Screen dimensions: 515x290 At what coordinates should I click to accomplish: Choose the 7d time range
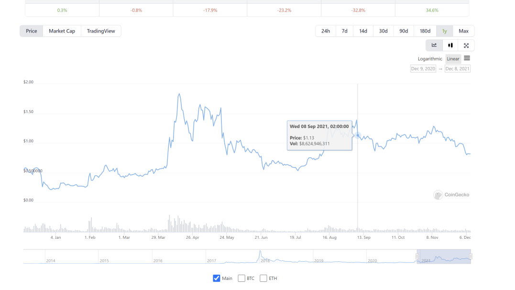tap(344, 31)
